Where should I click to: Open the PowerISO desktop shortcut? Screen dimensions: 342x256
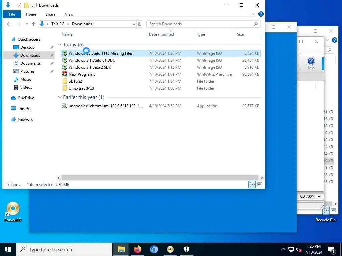click(x=13, y=212)
